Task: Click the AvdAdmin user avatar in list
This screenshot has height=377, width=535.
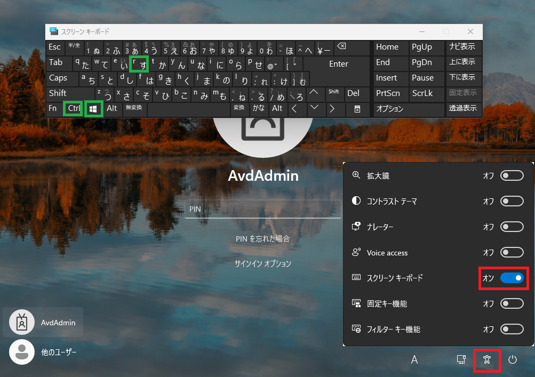Action: (x=22, y=322)
